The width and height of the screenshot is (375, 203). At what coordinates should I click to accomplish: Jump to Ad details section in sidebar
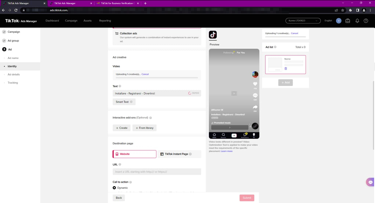14,75
